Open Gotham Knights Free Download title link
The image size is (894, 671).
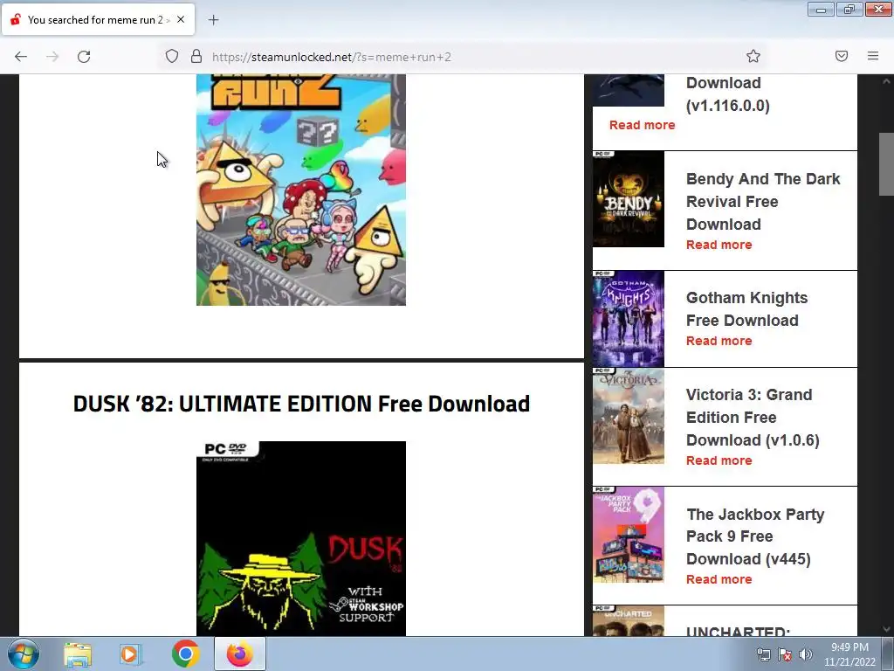[x=747, y=308]
